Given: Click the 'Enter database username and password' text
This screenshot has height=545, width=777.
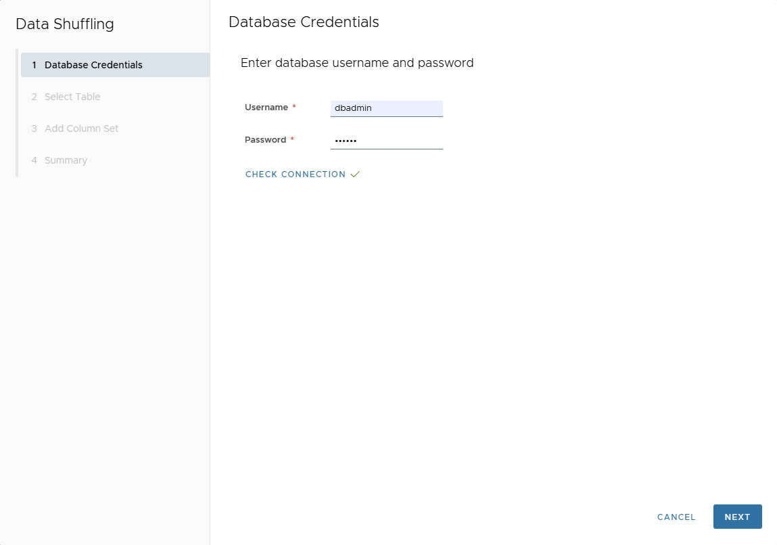Looking at the screenshot, I should tap(357, 63).
